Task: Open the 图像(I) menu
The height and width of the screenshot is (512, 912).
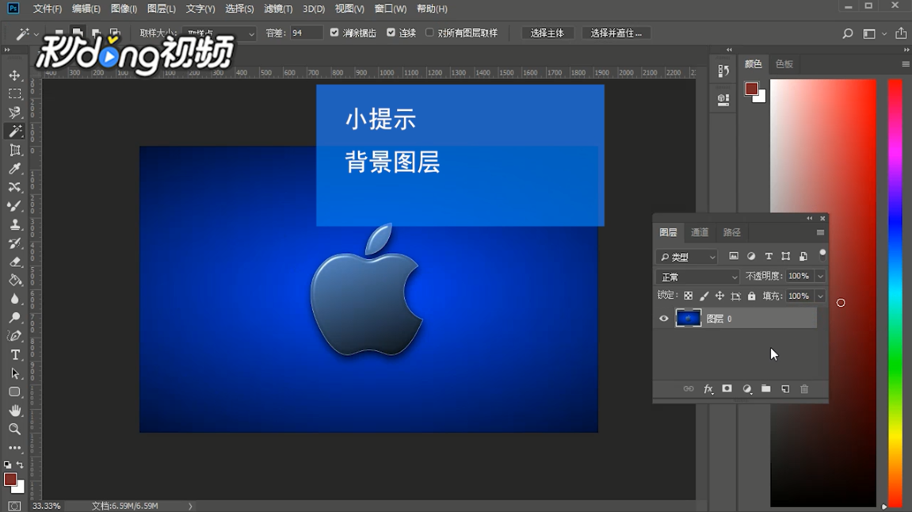Action: click(x=124, y=9)
